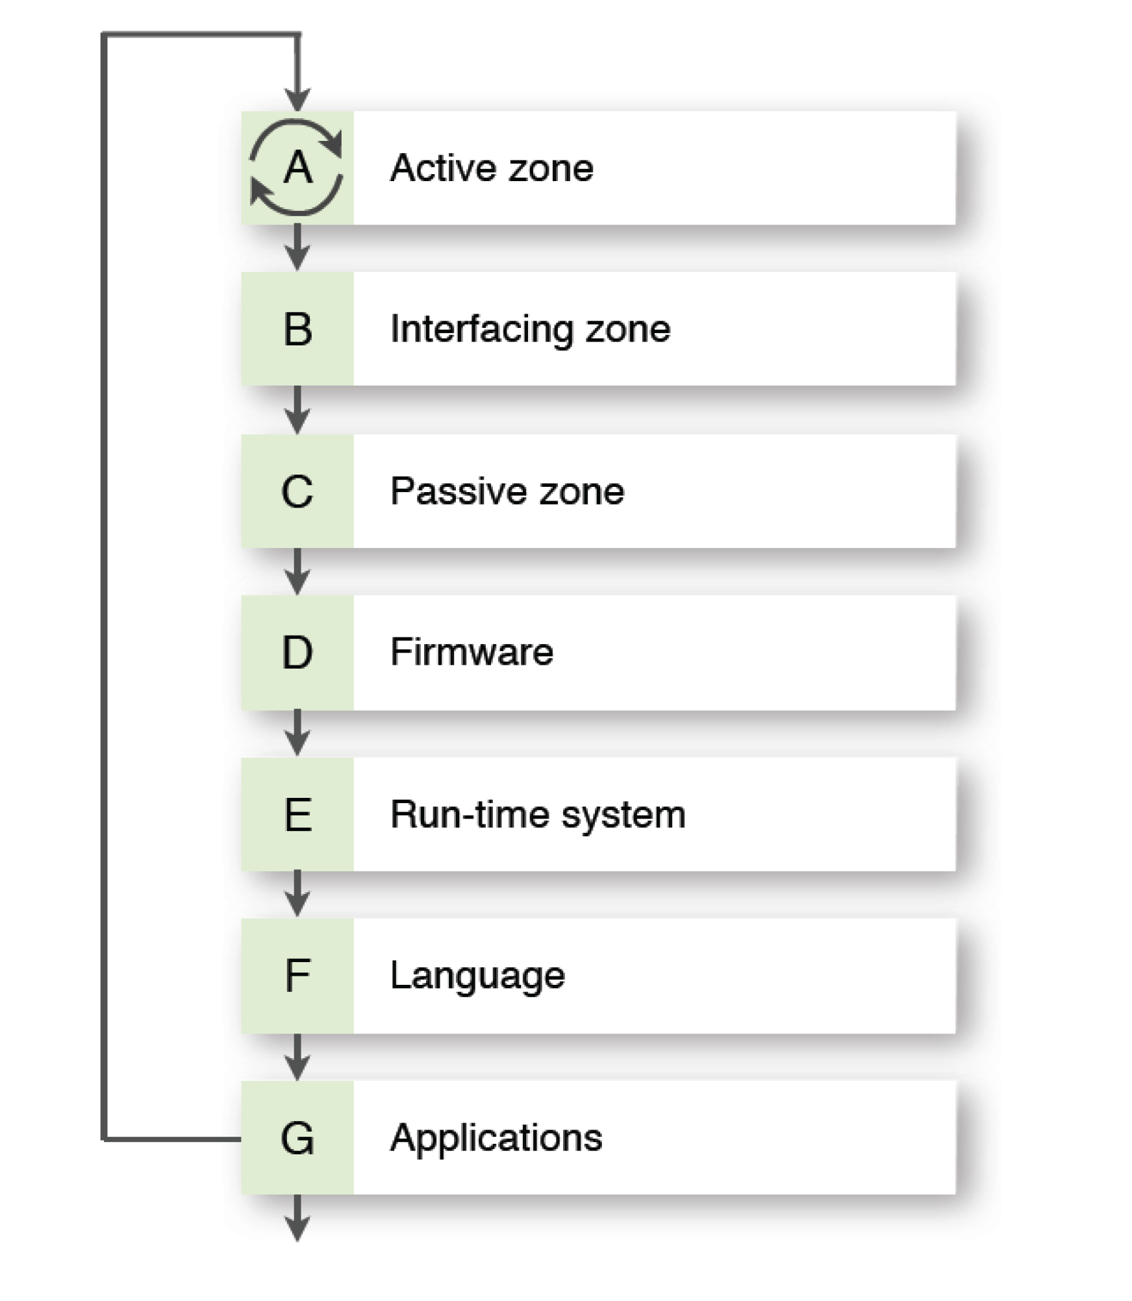Click the feedback loop line left of G
Viewport: 1132px width, 1301px height.
point(172,1138)
